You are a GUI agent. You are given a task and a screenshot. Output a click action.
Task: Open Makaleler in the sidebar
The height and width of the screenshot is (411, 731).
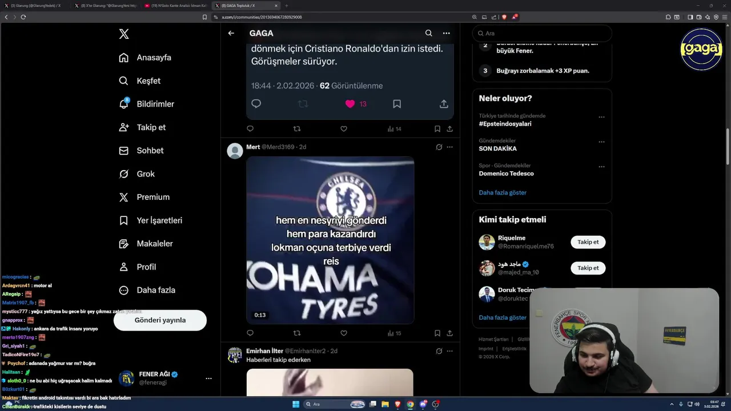click(x=146, y=244)
